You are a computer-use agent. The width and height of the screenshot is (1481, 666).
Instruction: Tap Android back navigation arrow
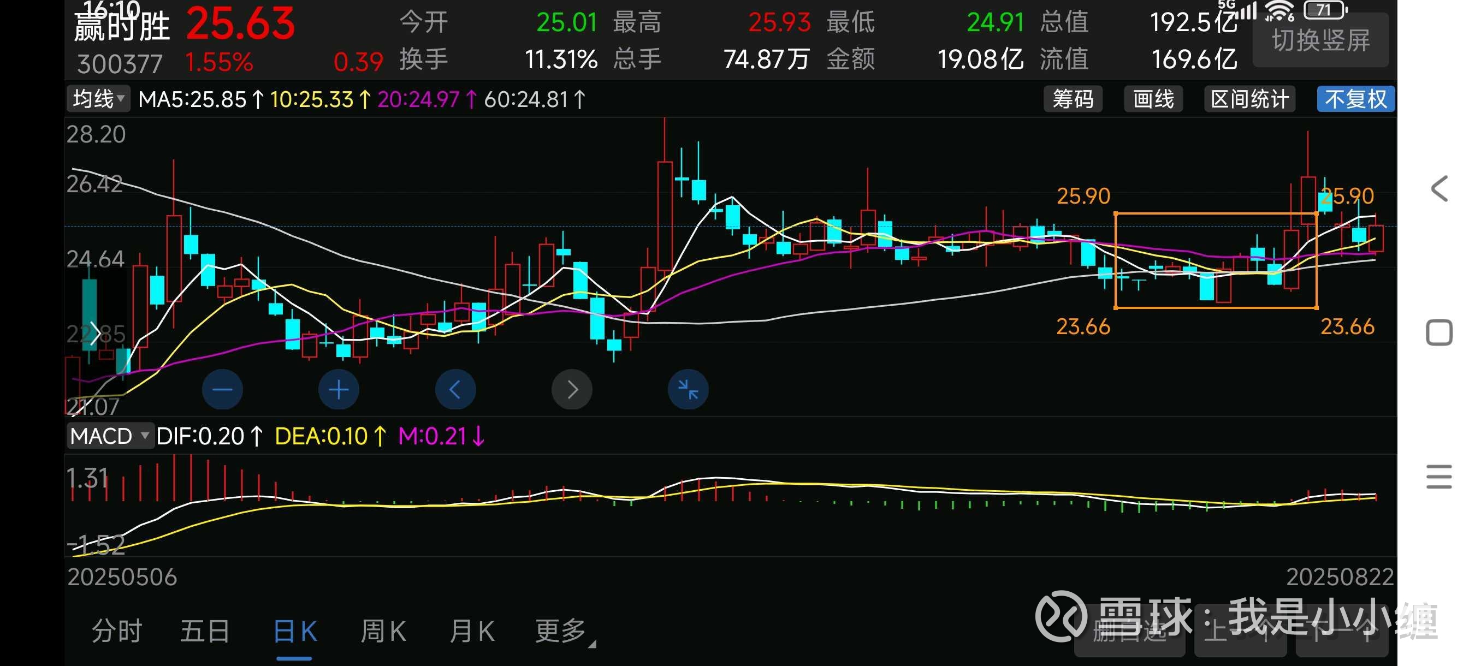tap(1439, 188)
